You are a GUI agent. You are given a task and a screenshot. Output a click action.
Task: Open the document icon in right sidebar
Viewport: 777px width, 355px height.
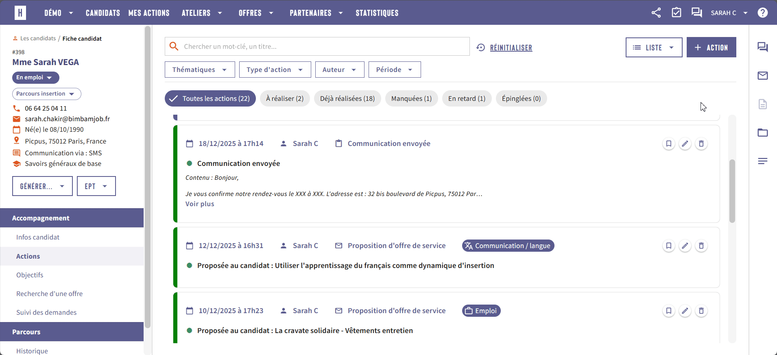click(x=763, y=104)
